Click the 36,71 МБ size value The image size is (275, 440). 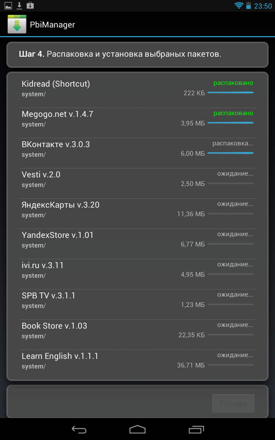pyautogui.click(x=191, y=365)
